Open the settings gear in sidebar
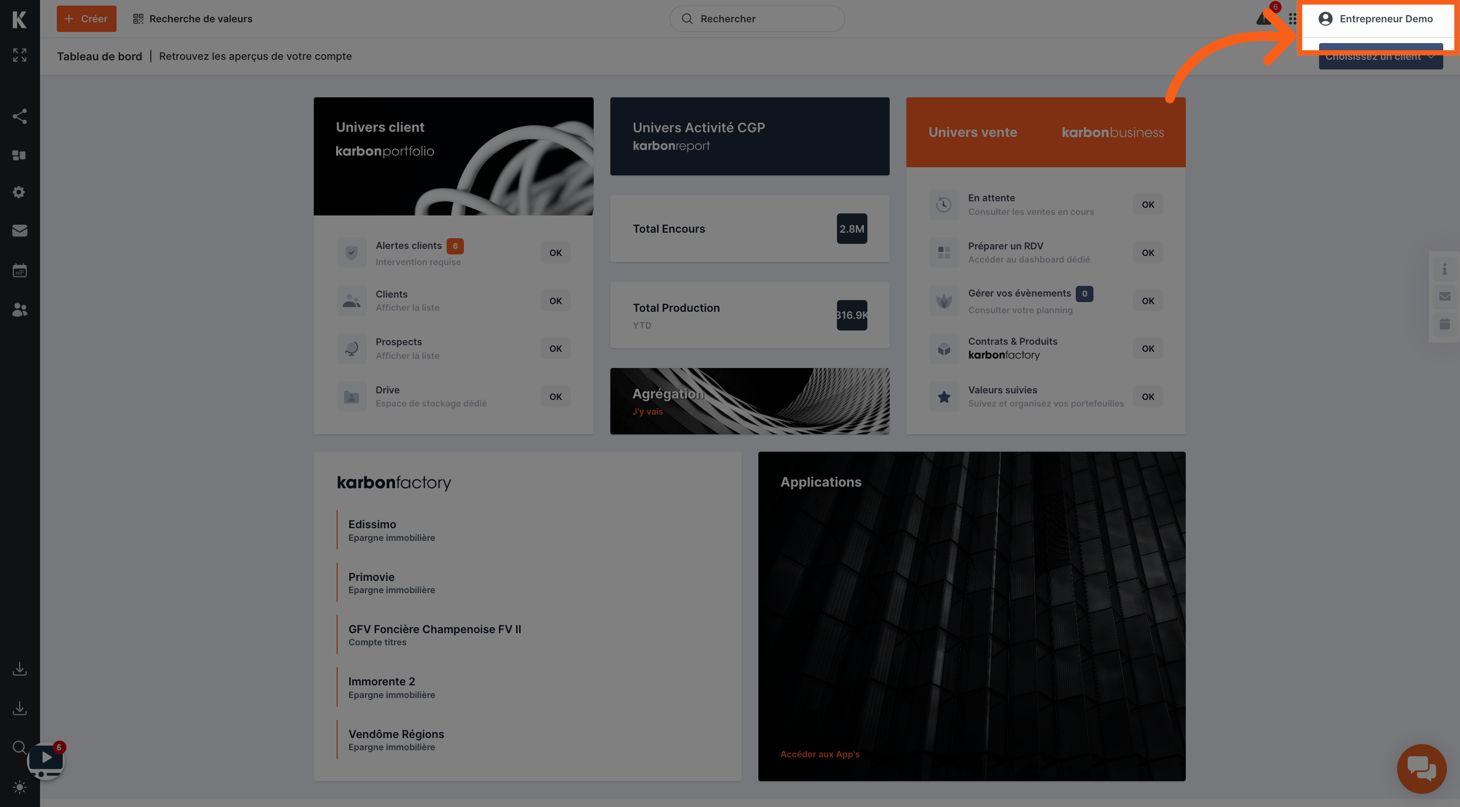Image resolution: width=1460 pixels, height=807 pixels. [x=19, y=192]
